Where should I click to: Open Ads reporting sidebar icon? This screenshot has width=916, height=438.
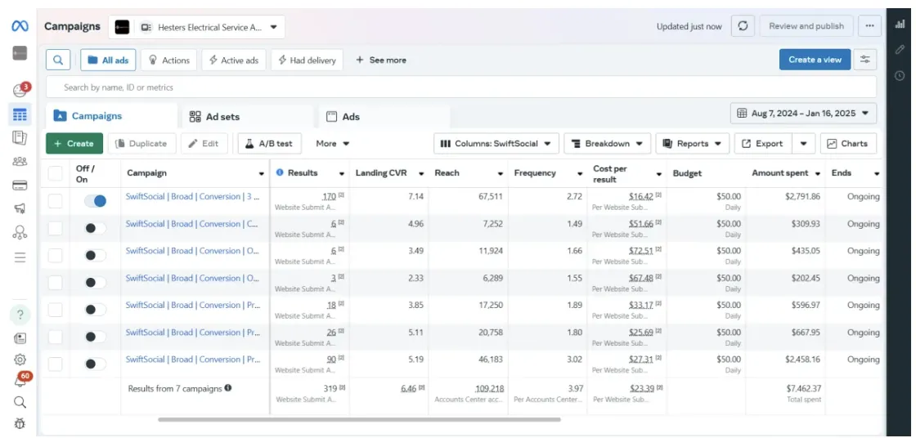[20, 138]
